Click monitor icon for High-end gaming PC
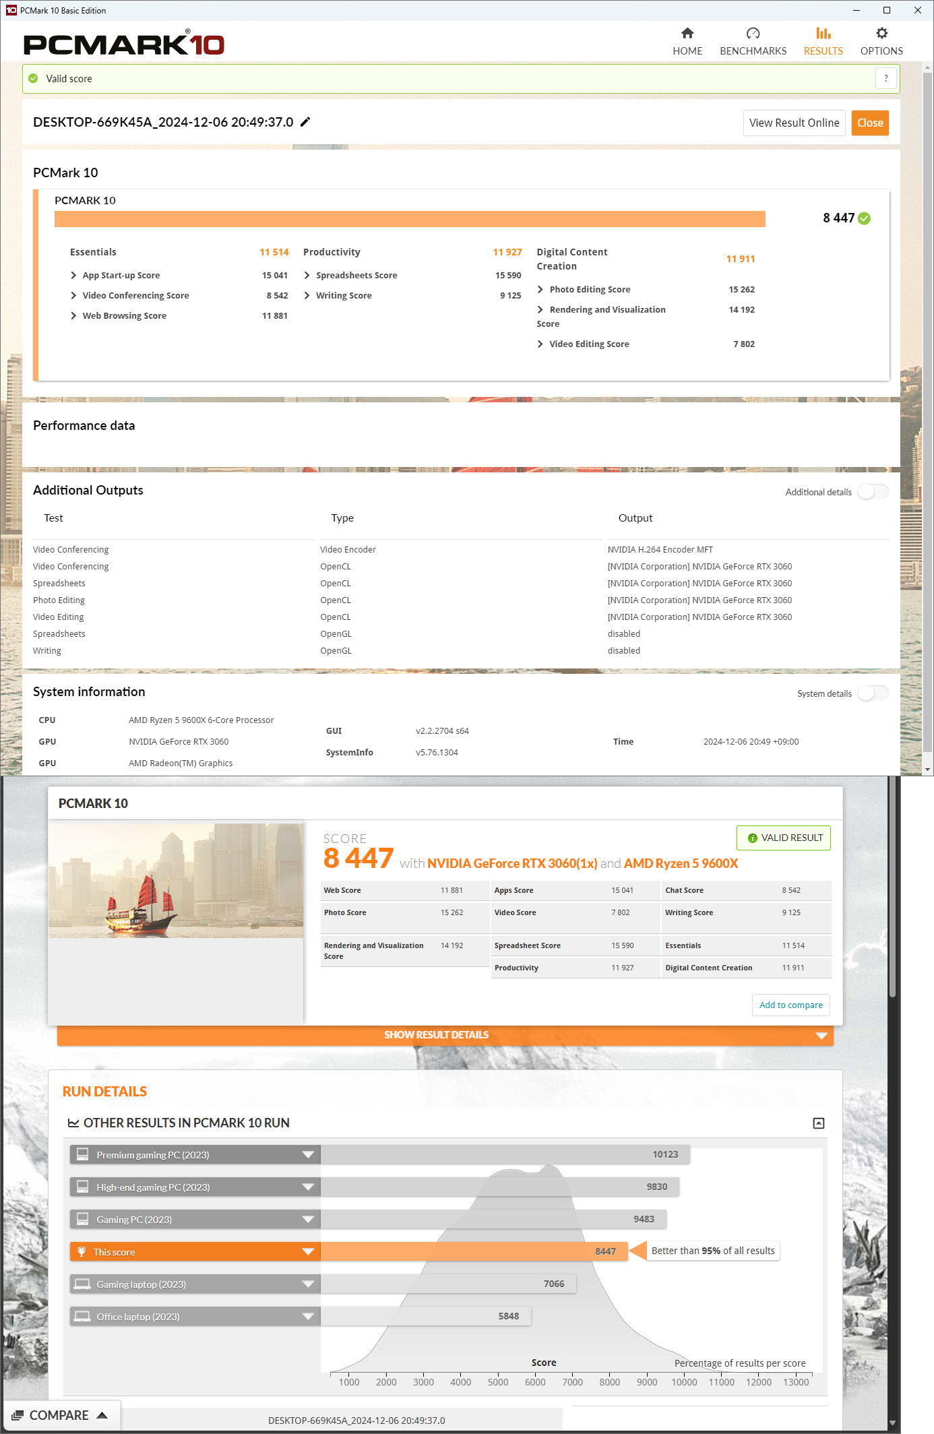934x1434 pixels. point(82,1187)
